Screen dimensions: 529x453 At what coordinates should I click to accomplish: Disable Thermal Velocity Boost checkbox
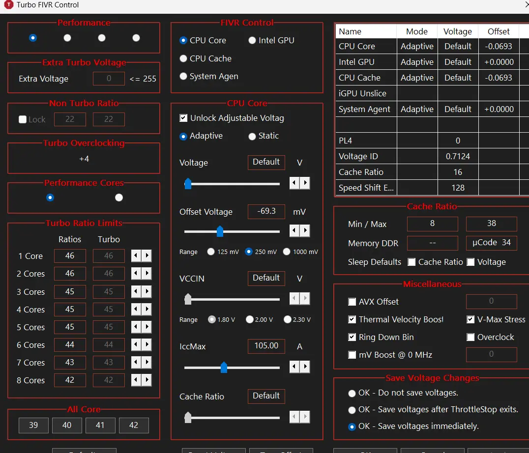pos(352,319)
